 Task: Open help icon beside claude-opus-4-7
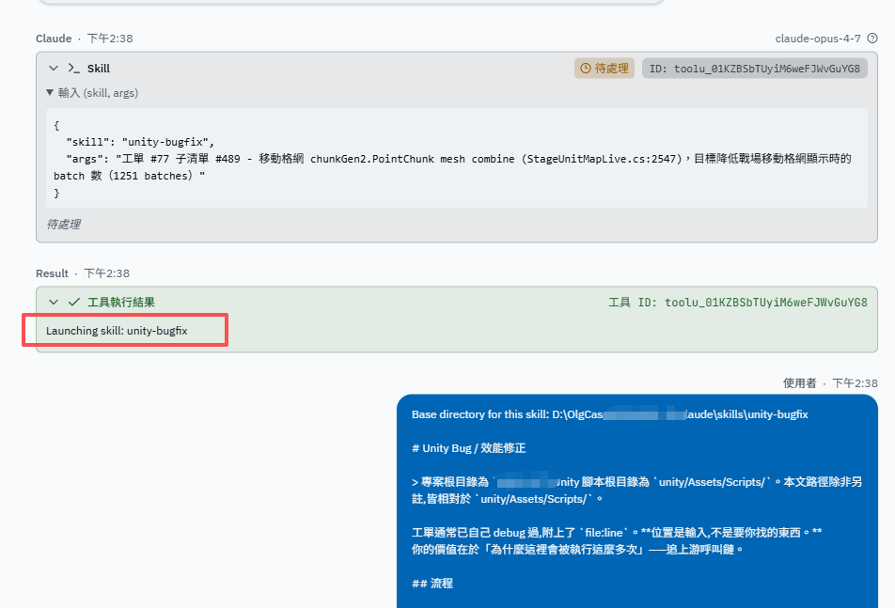(872, 39)
